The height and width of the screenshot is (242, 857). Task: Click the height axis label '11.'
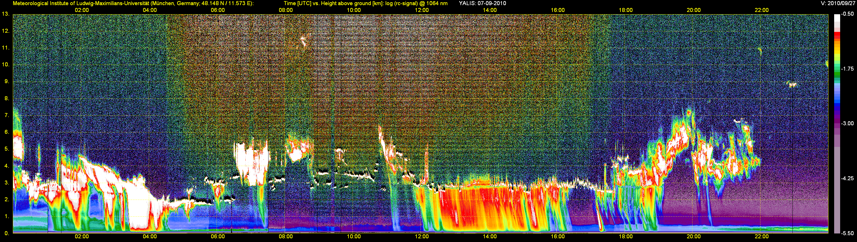6,48
